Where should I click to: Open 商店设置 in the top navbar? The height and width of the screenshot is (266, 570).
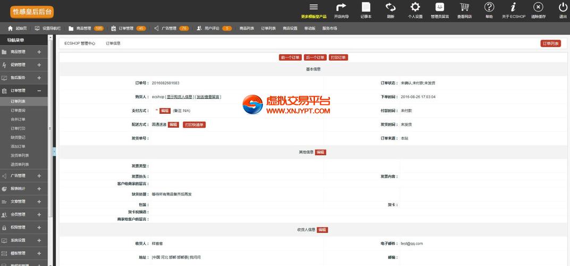click(x=290, y=28)
